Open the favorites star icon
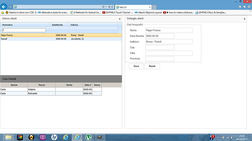252x141 pixels. tap(244, 7)
